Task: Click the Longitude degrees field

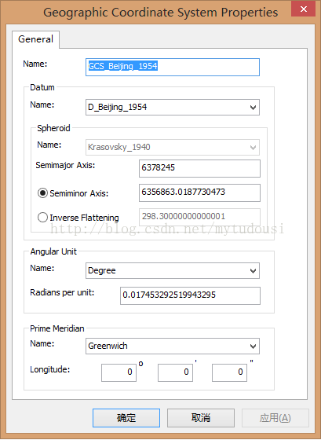Action: pos(119,372)
